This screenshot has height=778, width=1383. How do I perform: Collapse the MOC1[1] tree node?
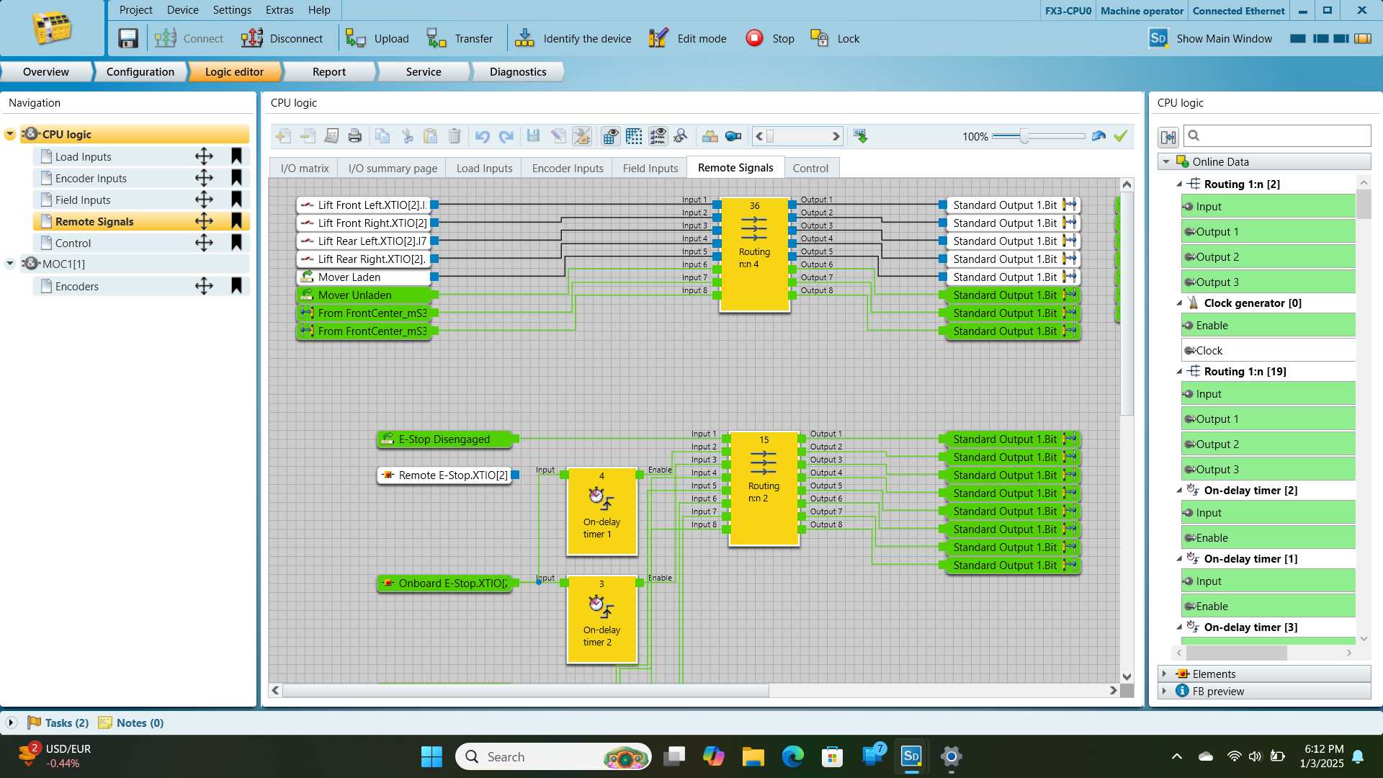pos(10,264)
